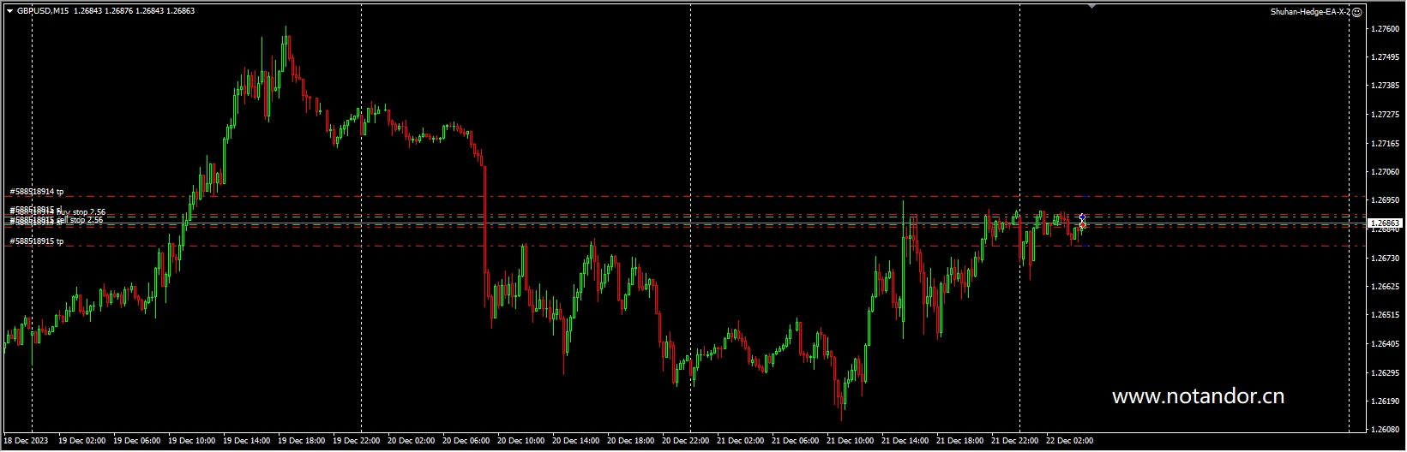Click the large red candle at 20 Dec 06:00
Screen dimensions: 1407x452
click(485, 220)
